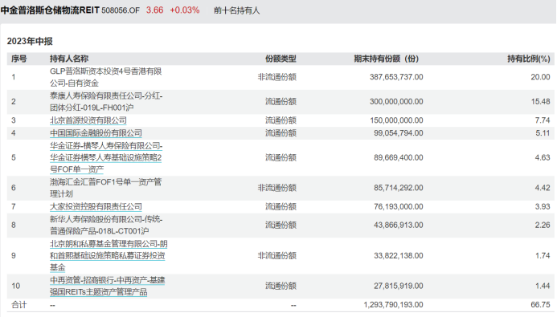Open 中再资管-招商银行 holder link
This screenshot has height=317, width=557.
[107, 286]
